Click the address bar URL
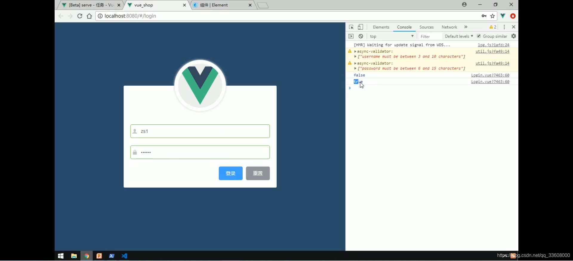 pyautogui.click(x=130, y=16)
